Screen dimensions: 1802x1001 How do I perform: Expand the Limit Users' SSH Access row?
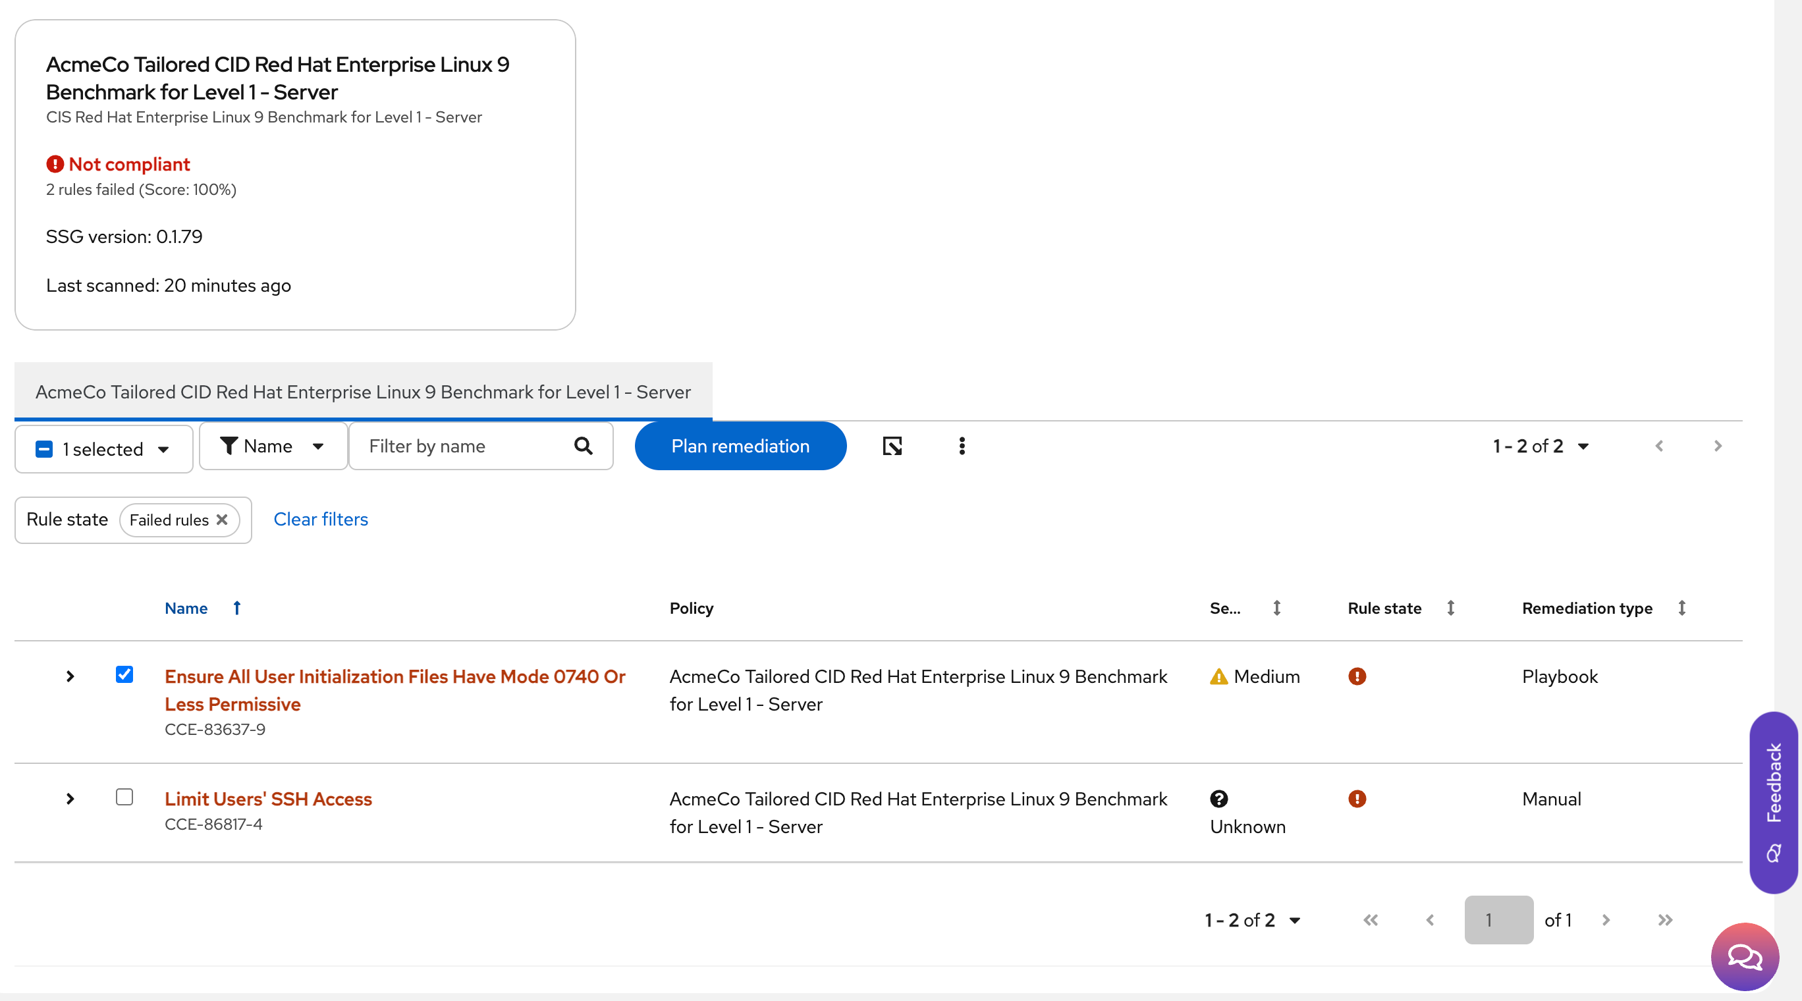70,799
